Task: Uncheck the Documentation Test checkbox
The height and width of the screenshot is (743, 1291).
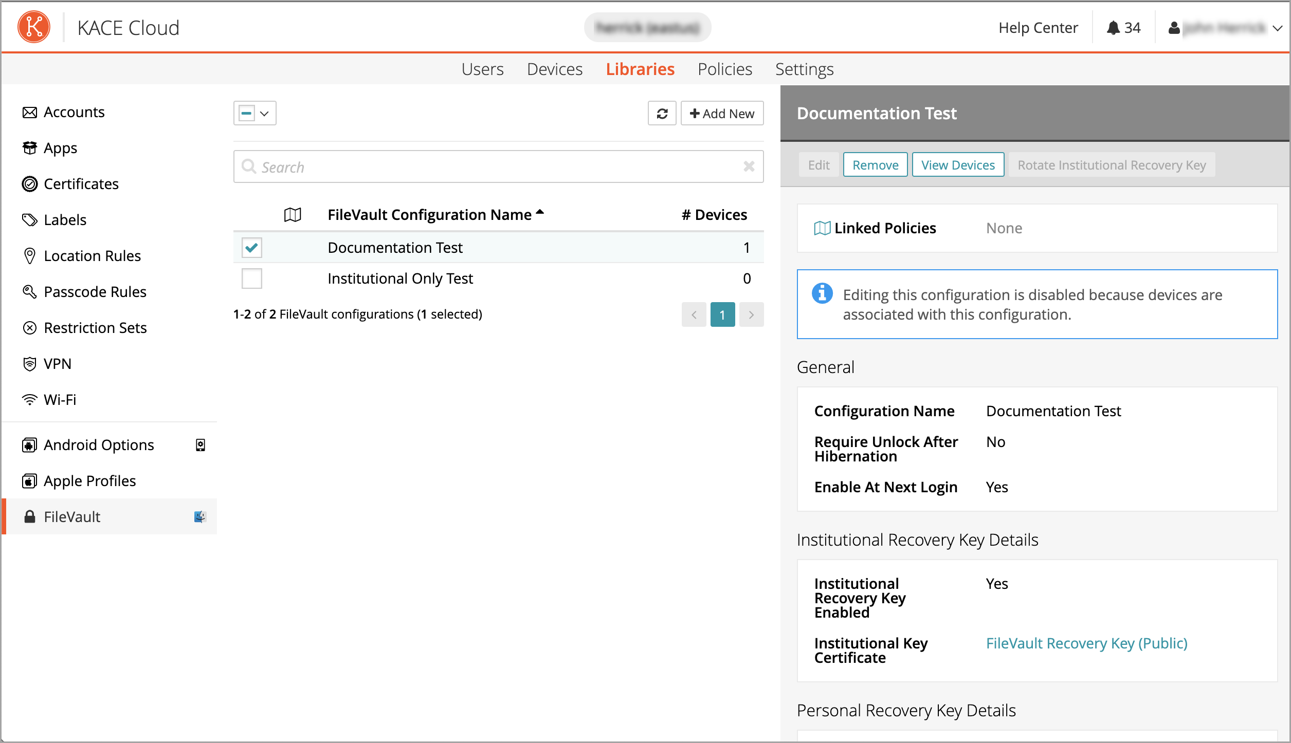Action: coord(251,248)
